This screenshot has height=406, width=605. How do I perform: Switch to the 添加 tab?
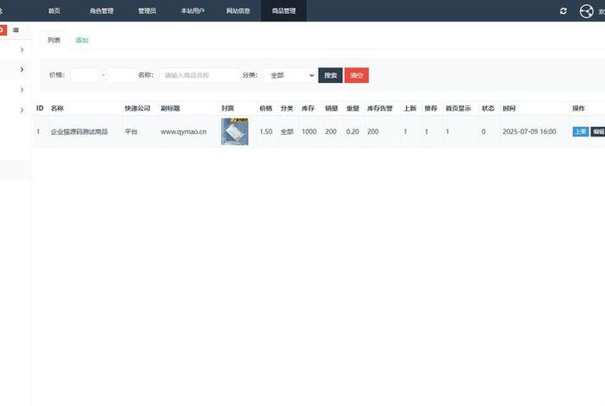[x=81, y=40]
